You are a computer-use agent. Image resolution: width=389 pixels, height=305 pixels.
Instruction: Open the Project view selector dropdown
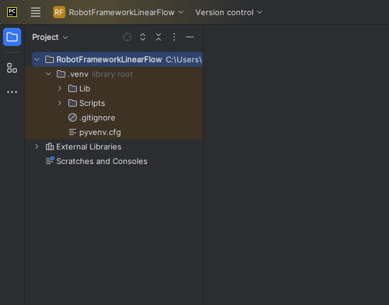(x=50, y=38)
